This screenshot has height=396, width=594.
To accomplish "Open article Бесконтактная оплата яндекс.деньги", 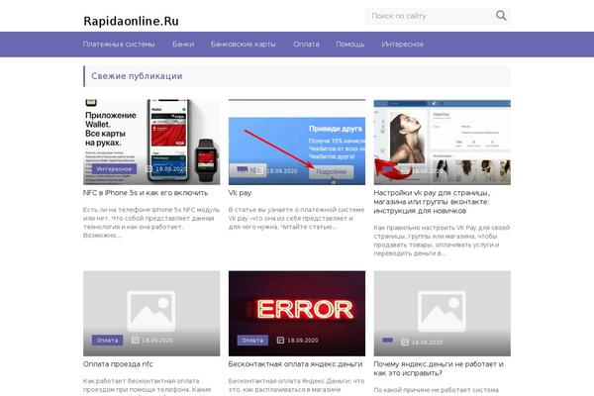I will [295, 364].
